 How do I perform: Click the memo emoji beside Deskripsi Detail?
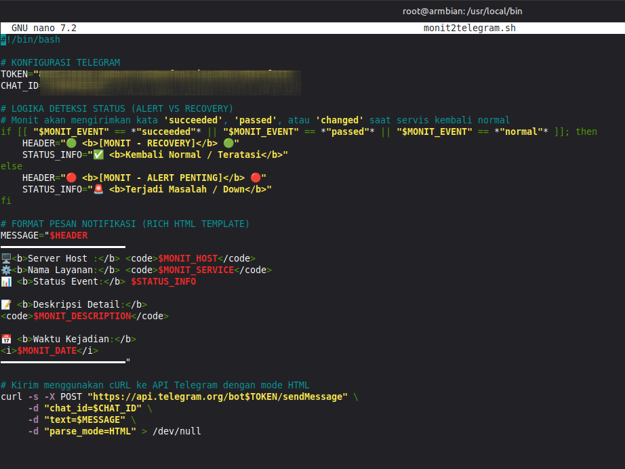point(6,304)
